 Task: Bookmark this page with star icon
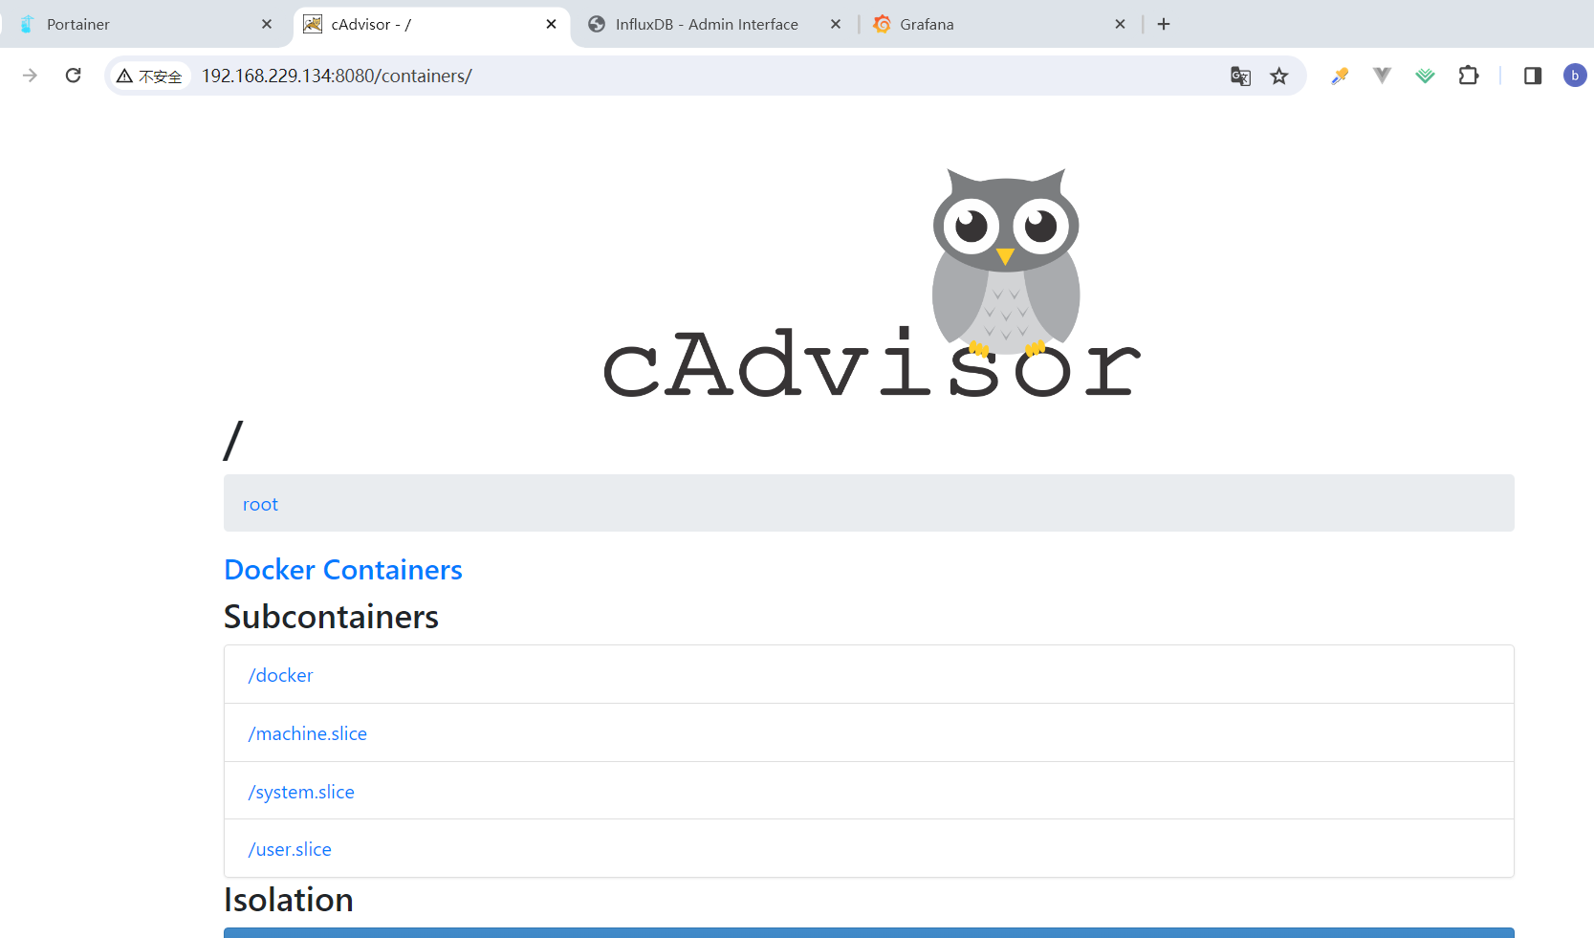[1279, 76]
